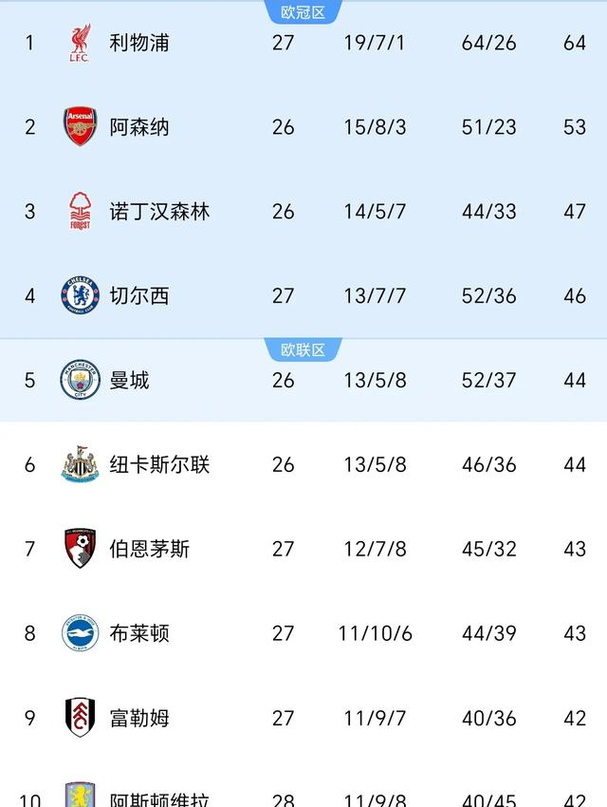
Task: Open the Brighton seagull badge
Action: click(81, 633)
